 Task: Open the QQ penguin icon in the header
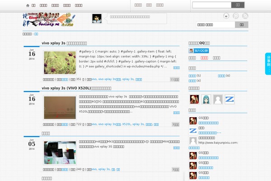226,16
